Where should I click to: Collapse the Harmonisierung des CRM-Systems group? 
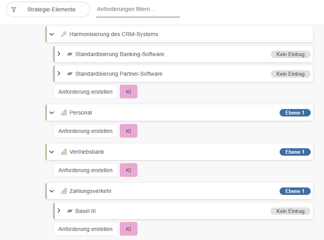pyautogui.click(x=52, y=34)
